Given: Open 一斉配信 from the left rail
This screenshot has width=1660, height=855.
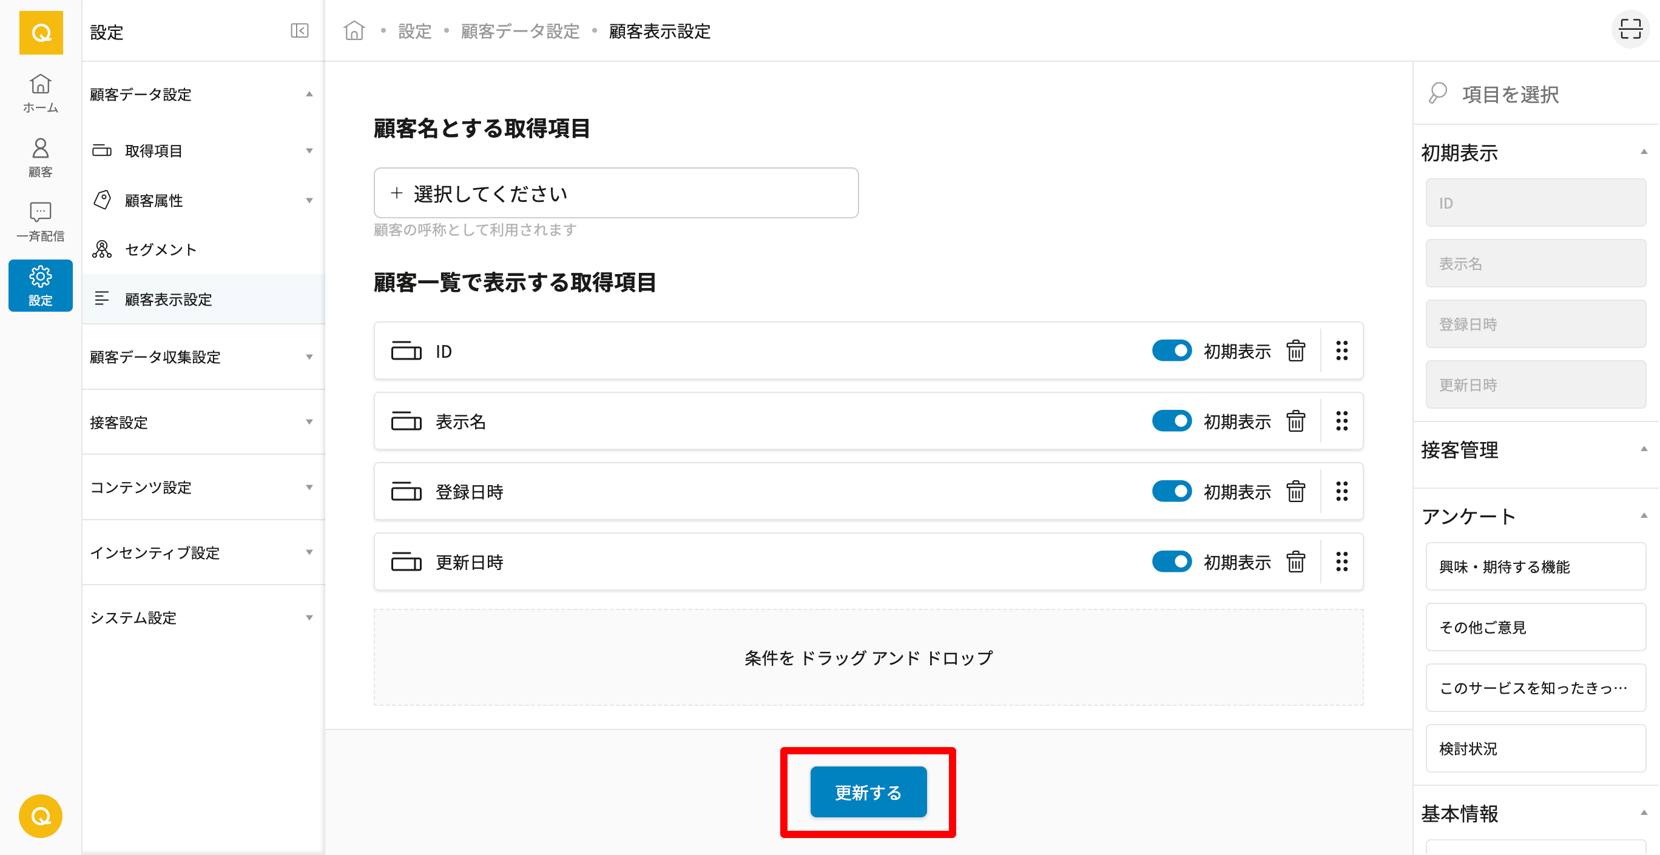Looking at the screenshot, I should tap(40, 221).
